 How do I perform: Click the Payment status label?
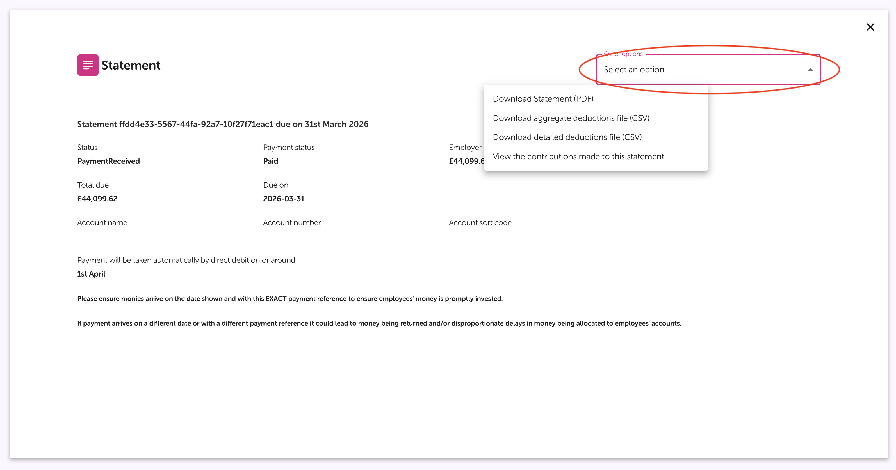point(289,147)
